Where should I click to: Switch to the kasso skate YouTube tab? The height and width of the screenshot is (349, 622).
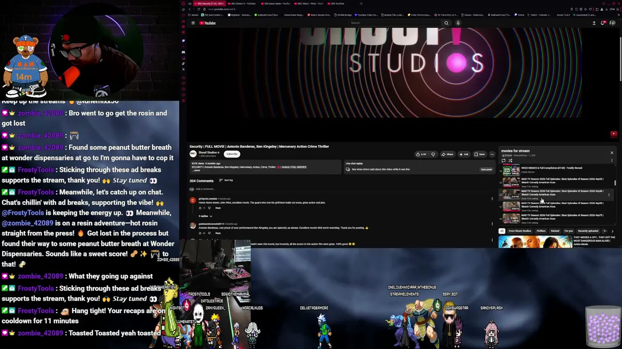275,3
